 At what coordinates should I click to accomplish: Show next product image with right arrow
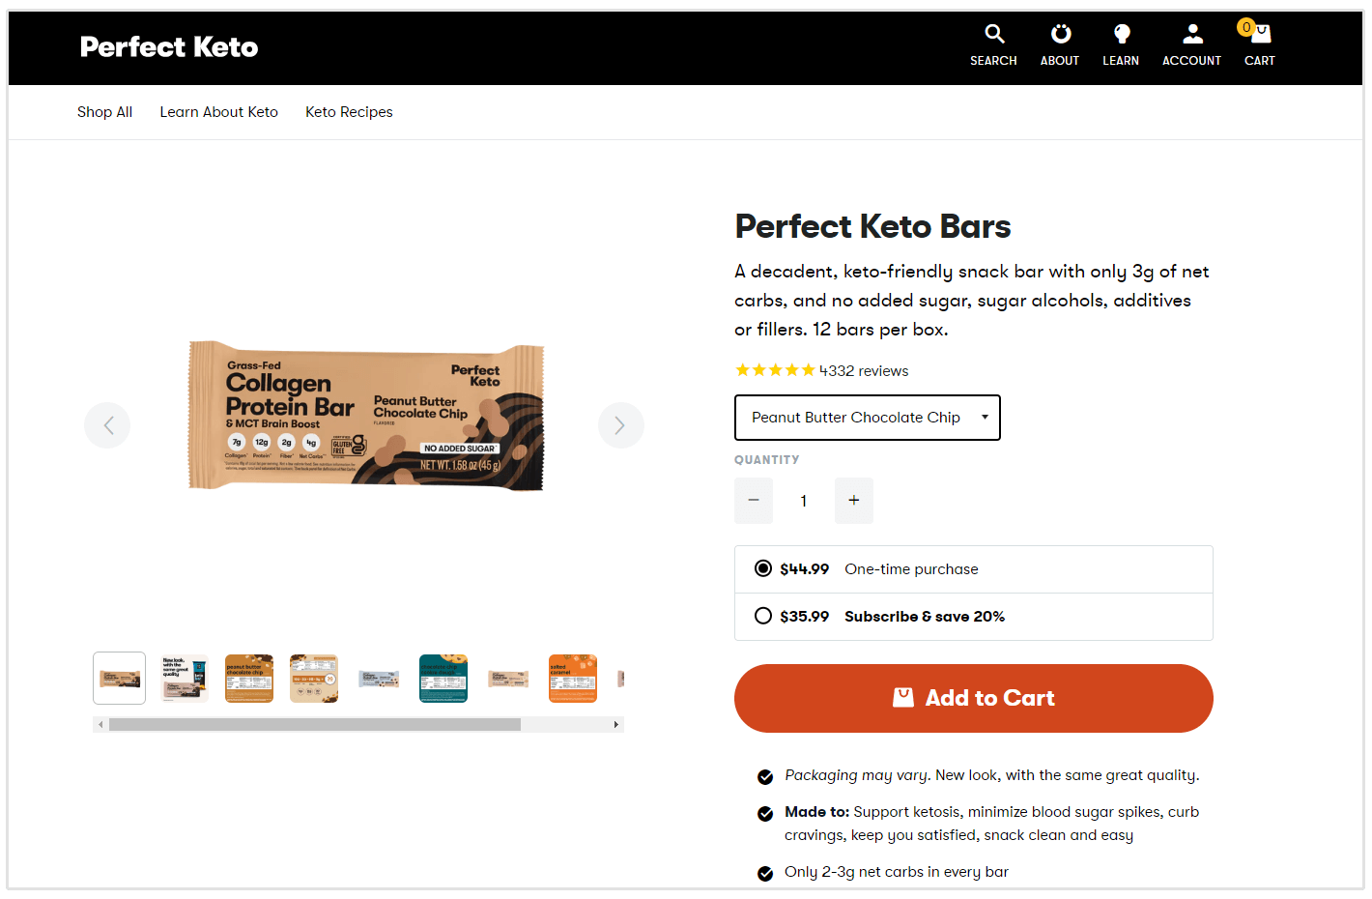(x=621, y=425)
